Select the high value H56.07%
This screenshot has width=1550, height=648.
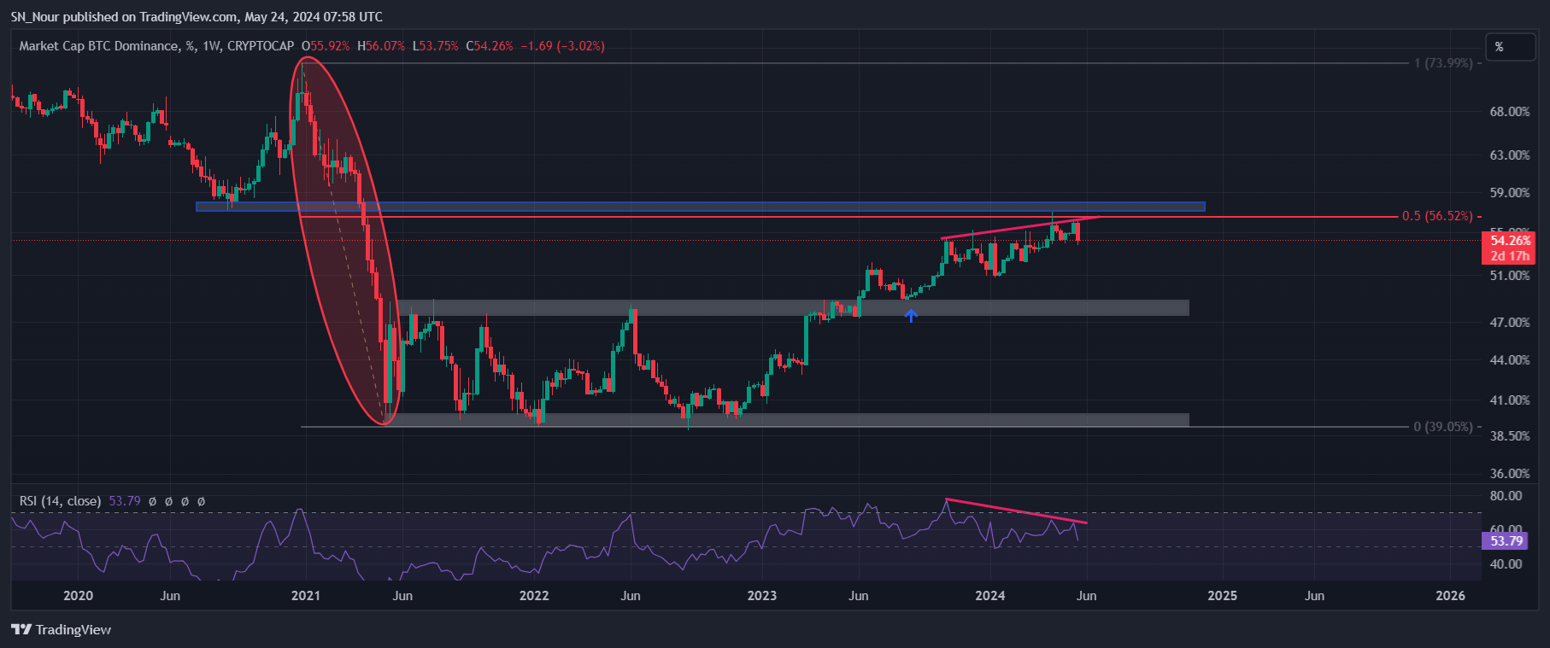[x=381, y=46]
